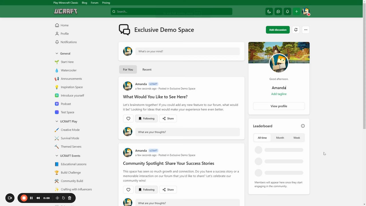Screen dimensions: 366x206
Task: Open the three-dot more options menu
Action: point(306,30)
